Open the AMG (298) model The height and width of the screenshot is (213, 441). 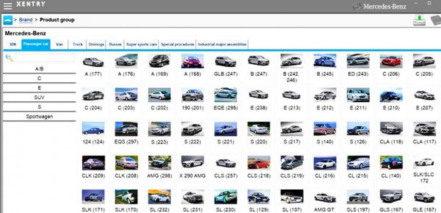(160, 163)
